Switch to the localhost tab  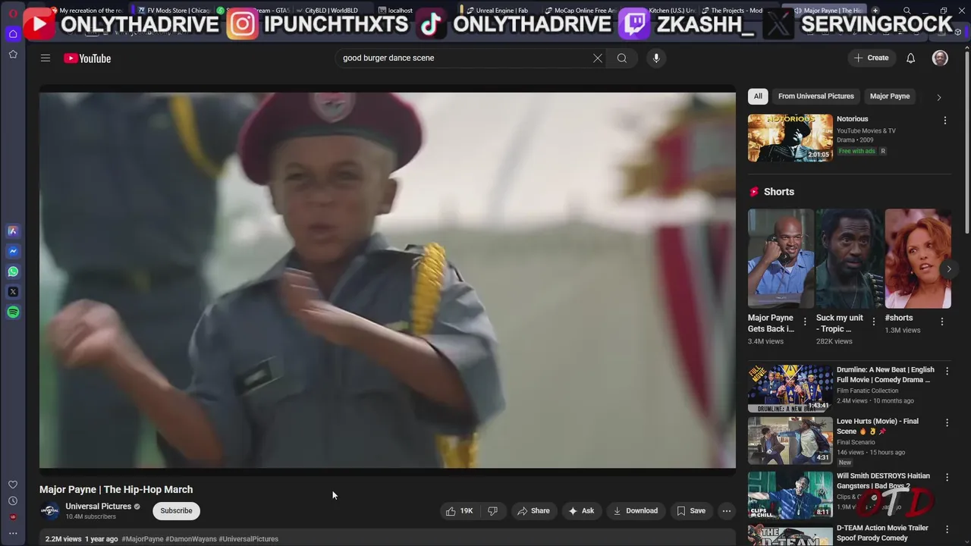click(400, 11)
